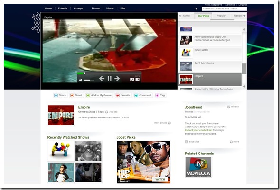Click the playlist scrollbar thumb
This screenshot has width=280, height=190.
click(244, 69)
